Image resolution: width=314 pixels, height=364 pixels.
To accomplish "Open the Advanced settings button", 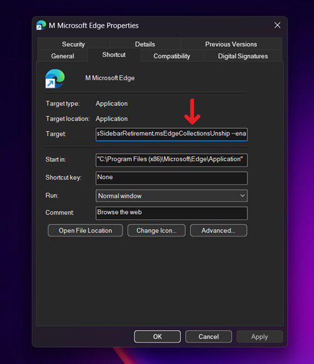I will (x=219, y=230).
